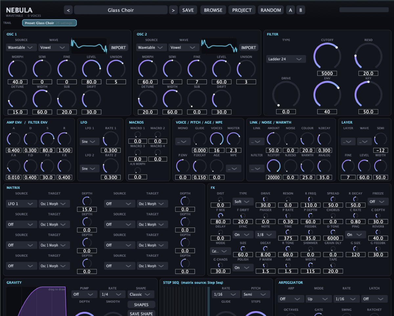The image size is (394, 316).
Task: Open the LAYER selection dropdown
Action: pyautogui.click(x=348, y=142)
